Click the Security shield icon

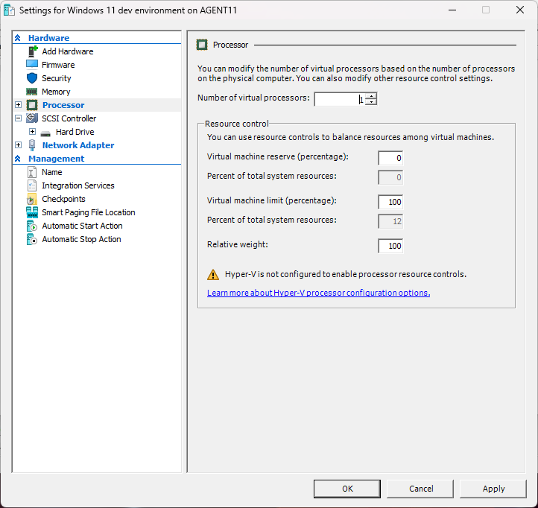click(x=32, y=78)
